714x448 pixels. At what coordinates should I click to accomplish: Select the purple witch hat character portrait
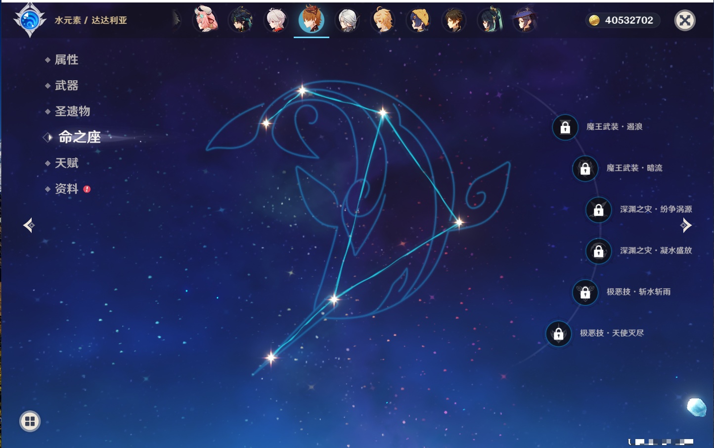[525, 20]
